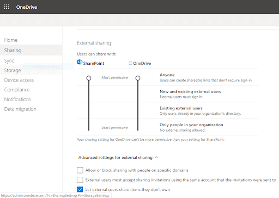The image size is (279, 198).
Task: Check external users must accept with same account
Action: [x=80, y=180]
